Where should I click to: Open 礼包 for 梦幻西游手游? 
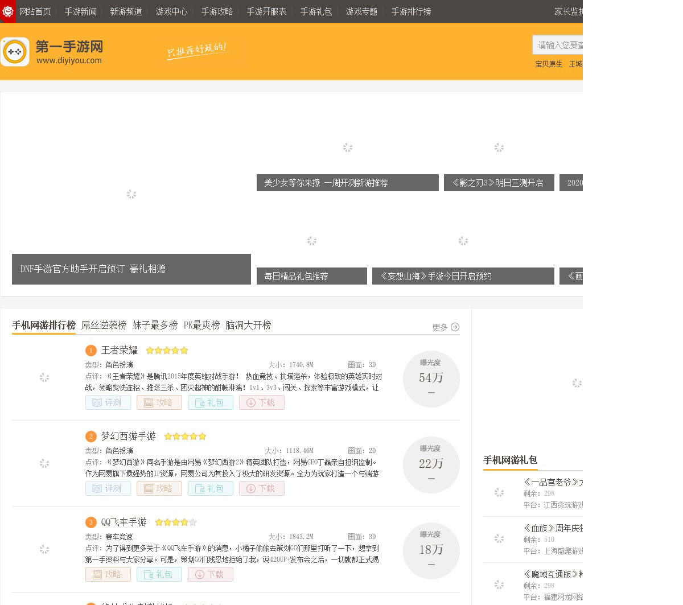pyautogui.click(x=211, y=488)
